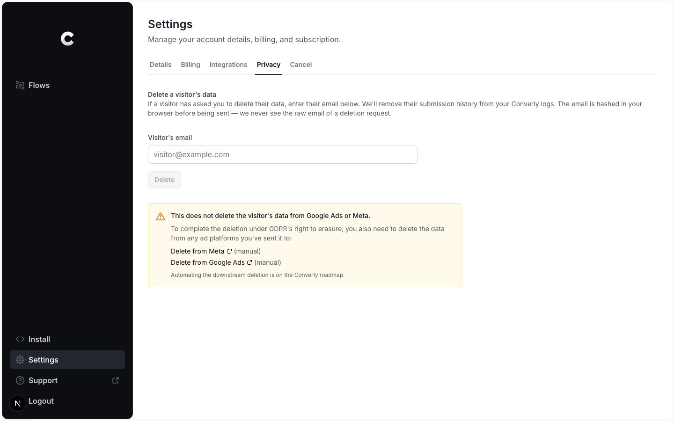Open the Billing tab
This screenshot has height=421, width=674.
(x=190, y=65)
